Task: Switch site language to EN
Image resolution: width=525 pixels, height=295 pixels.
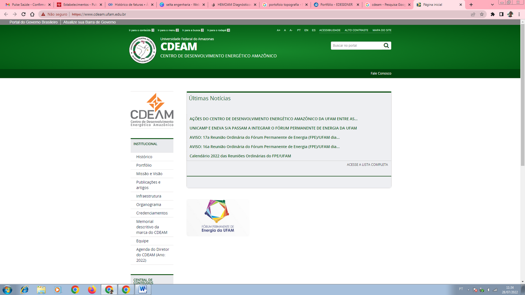Action: [x=306, y=30]
